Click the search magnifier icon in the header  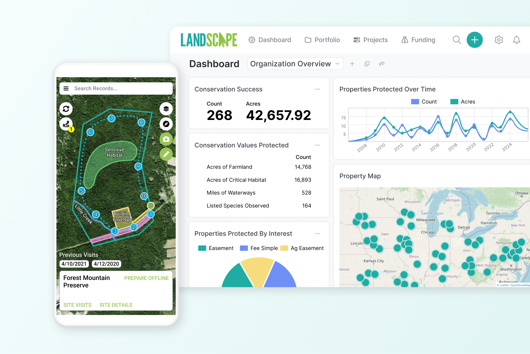(457, 40)
